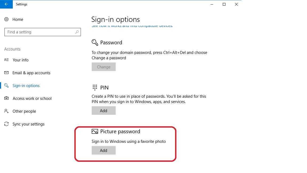
Task: Click the Sync your settings refresh icon
Action: click(6, 124)
